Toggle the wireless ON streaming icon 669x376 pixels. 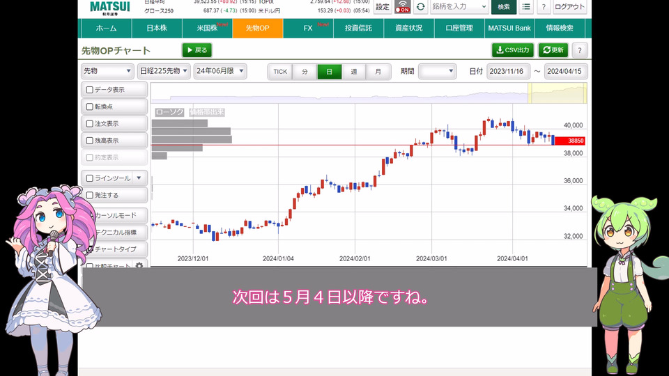[x=402, y=6]
